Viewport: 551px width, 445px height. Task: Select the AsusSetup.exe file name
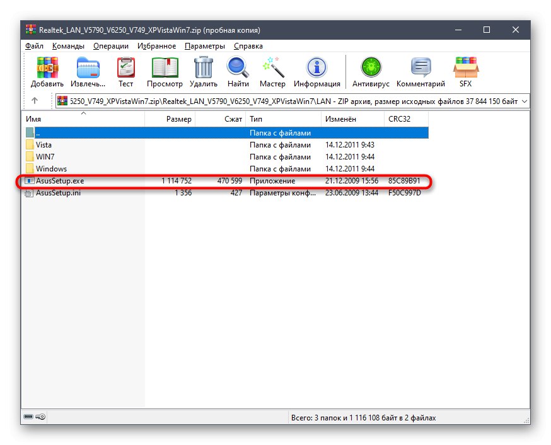[x=60, y=180]
